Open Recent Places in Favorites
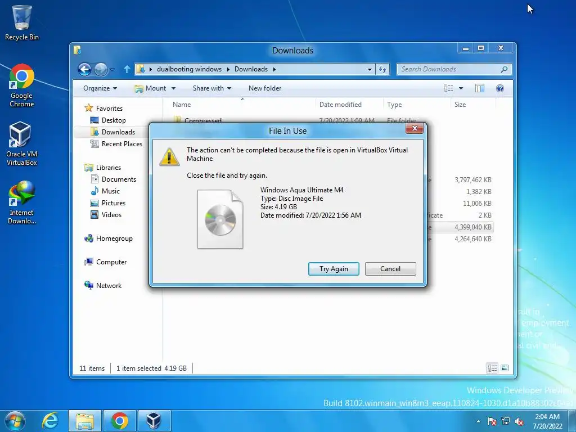Screen dimensions: 576x432 click(121, 143)
